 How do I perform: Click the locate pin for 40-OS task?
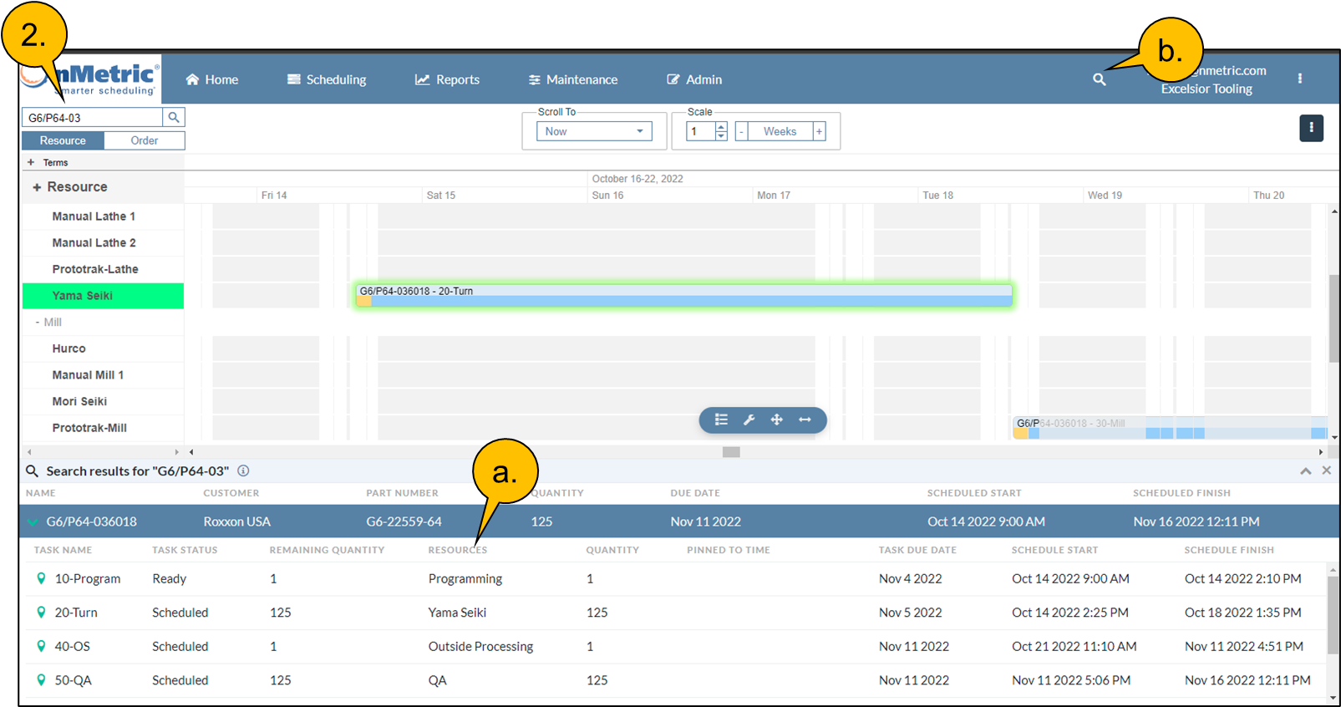[41, 646]
